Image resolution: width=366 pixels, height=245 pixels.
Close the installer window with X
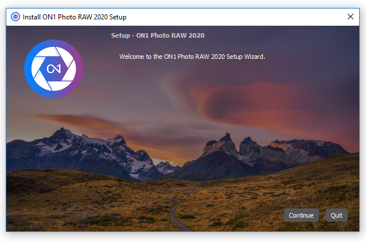[351, 17]
